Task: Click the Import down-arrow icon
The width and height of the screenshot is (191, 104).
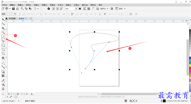Action: tap(53, 9)
